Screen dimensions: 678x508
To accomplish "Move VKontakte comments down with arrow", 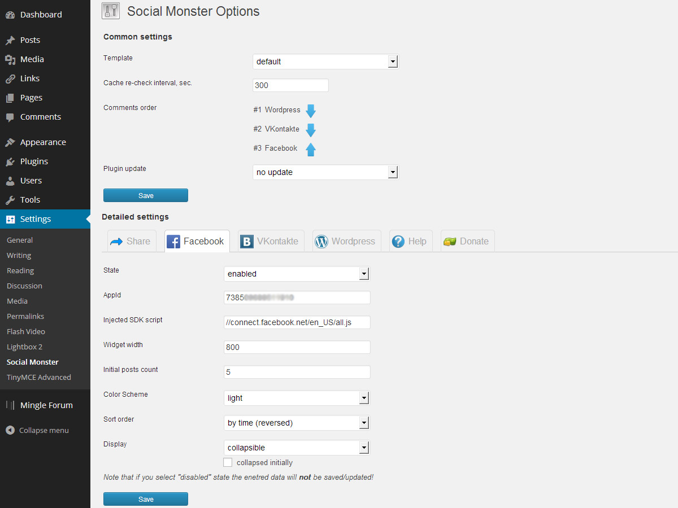I will pyautogui.click(x=311, y=130).
